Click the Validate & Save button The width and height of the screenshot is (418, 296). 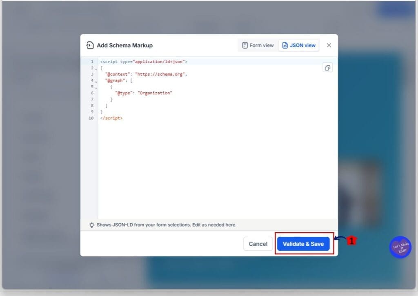(303, 244)
